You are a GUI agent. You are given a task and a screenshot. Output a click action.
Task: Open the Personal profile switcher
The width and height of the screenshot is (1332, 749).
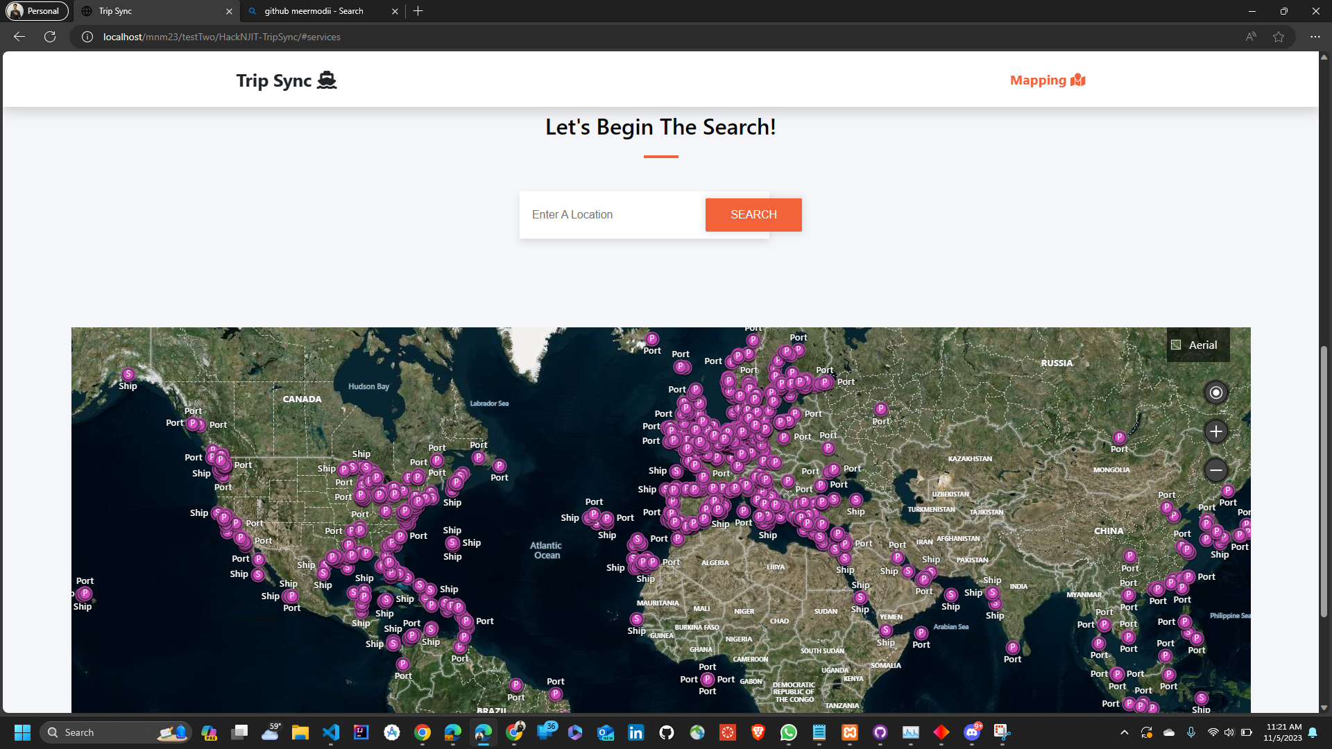click(x=37, y=11)
